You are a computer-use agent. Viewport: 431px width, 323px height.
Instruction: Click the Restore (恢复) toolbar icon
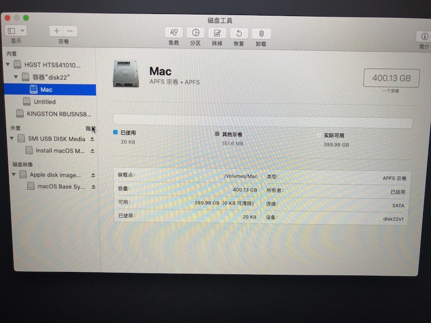pos(239,34)
